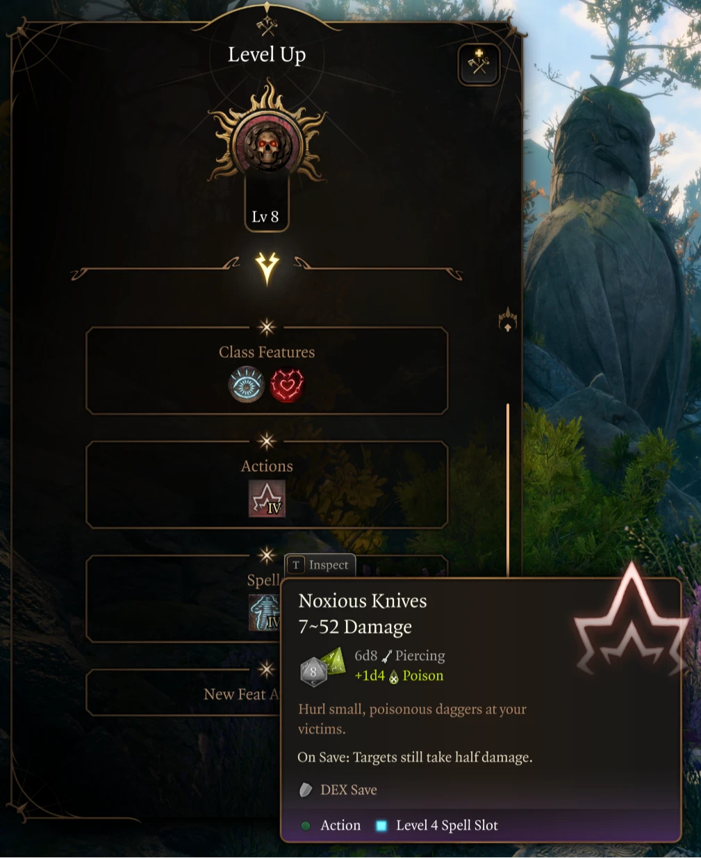Image resolution: width=701 pixels, height=858 pixels.
Task: Expand the Actions section header
Action: pos(267,466)
